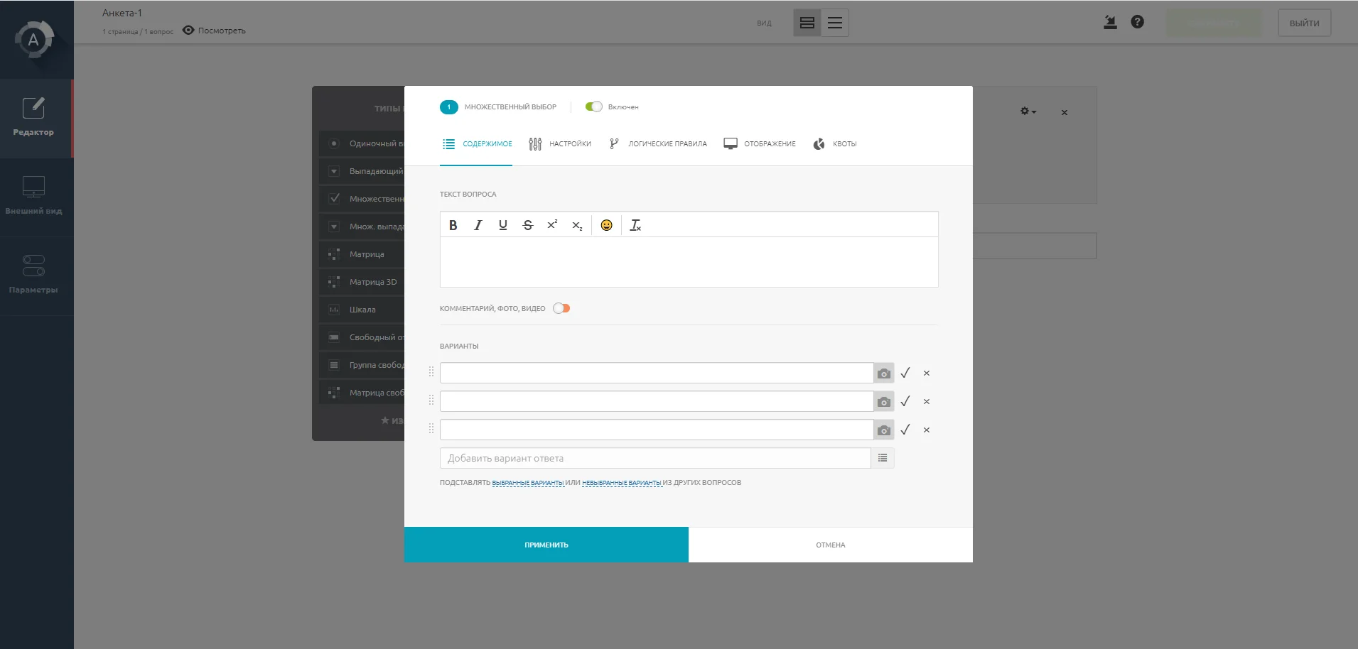Open the Редактор sidebar section
This screenshot has width=1358, height=649.
tap(36, 118)
